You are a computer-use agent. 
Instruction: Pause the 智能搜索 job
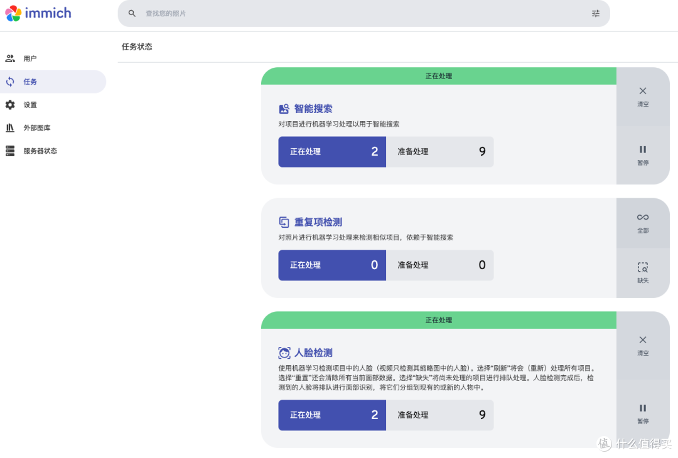coord(643,156)
